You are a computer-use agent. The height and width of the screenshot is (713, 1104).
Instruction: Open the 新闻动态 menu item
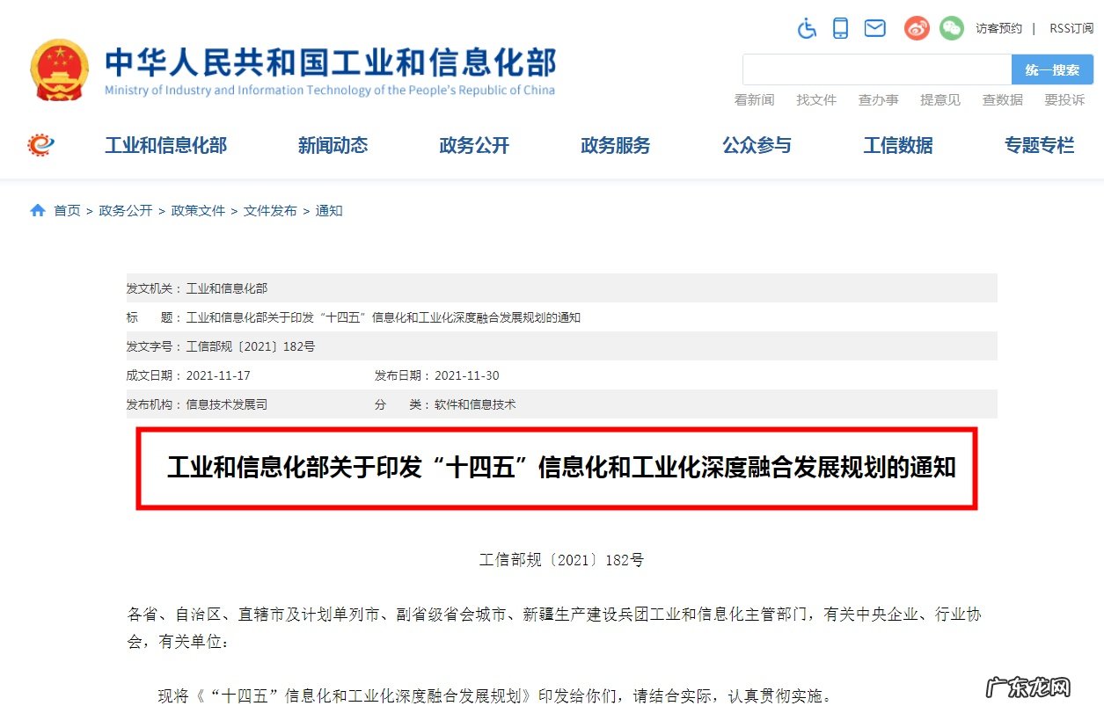pos(333,145)
